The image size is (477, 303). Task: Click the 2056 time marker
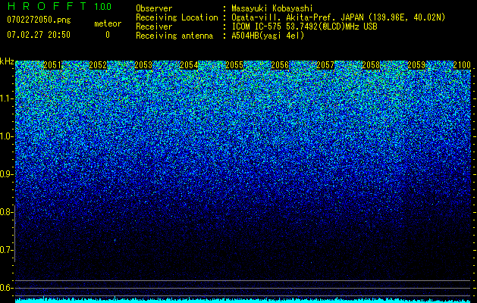point(280,65)
